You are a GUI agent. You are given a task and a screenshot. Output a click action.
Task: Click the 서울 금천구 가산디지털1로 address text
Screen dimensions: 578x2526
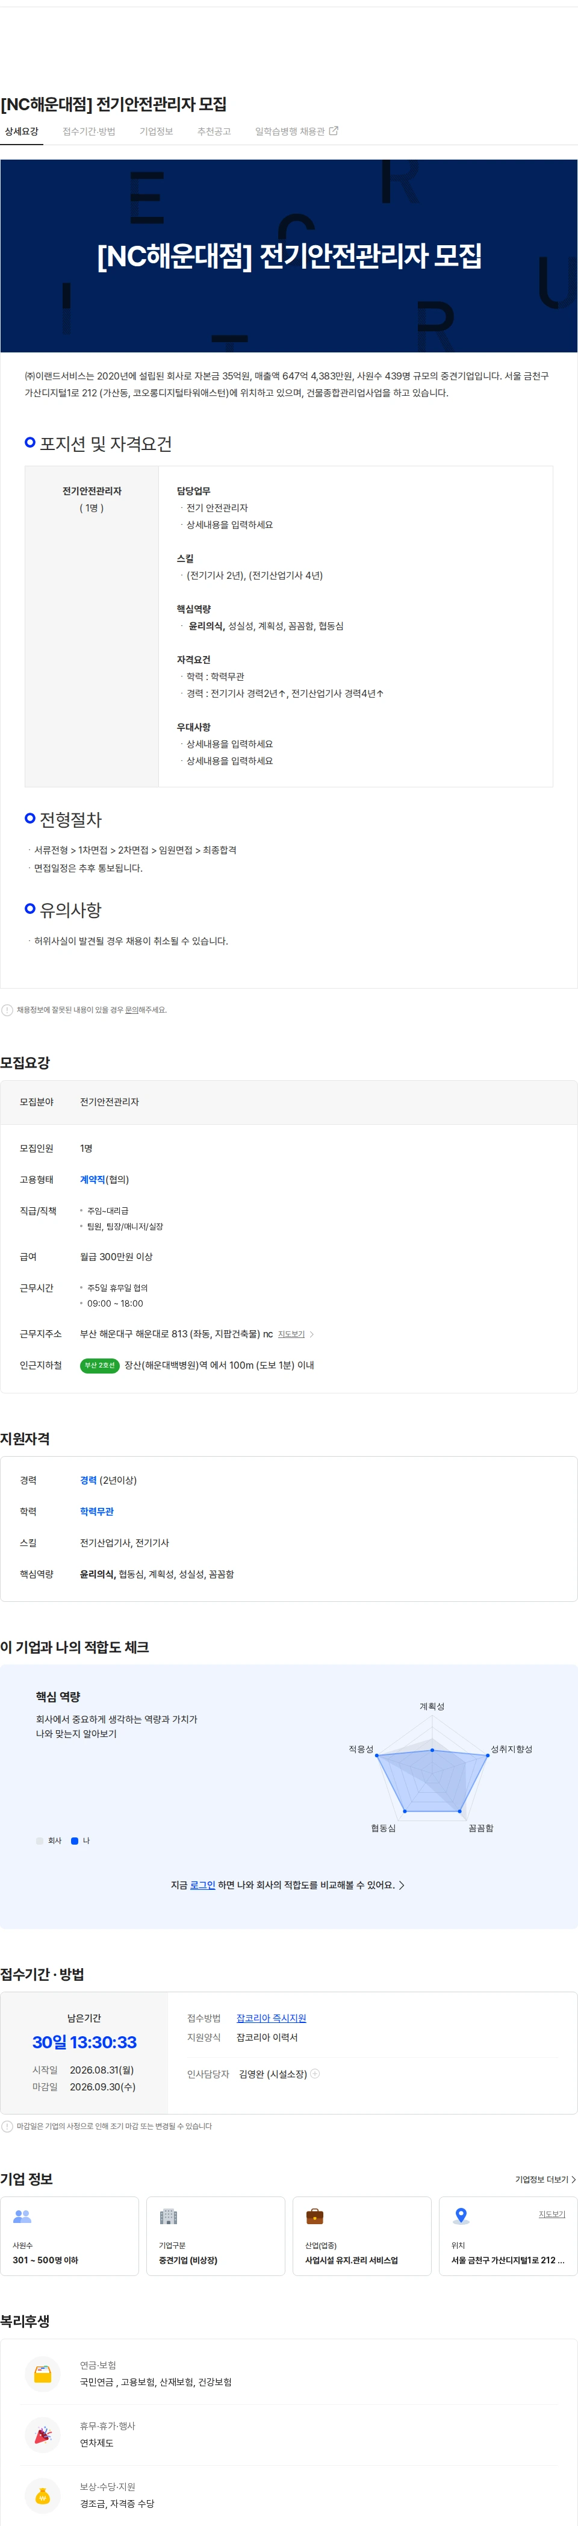click(x=508, y=2260)
